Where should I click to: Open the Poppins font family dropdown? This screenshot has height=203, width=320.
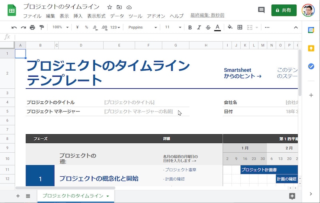(x=142, y=27)
